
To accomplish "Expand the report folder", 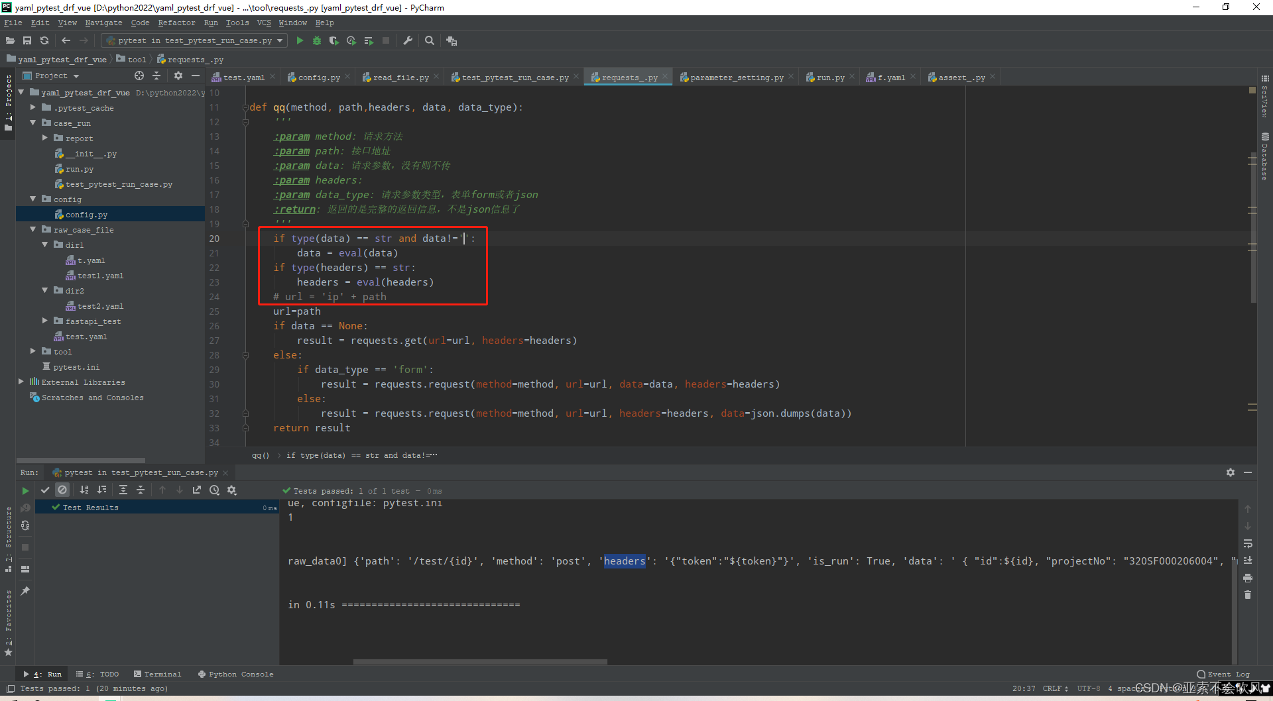I will [45, 138].
